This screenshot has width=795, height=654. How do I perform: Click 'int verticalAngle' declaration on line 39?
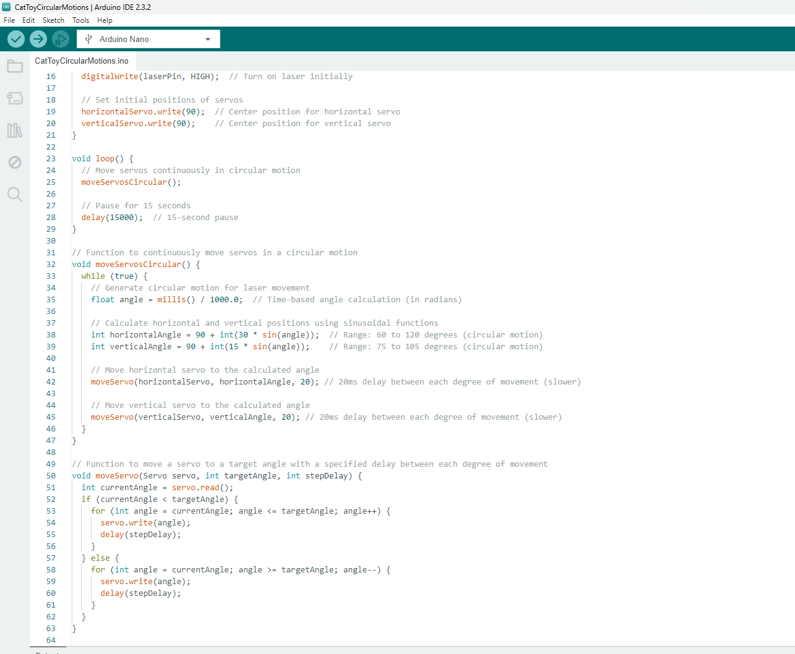[x=131, y=347]
